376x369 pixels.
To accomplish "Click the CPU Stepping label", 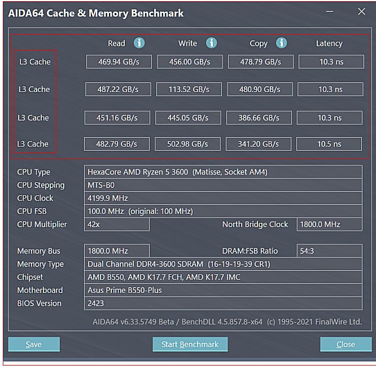I will click(41, 186).
